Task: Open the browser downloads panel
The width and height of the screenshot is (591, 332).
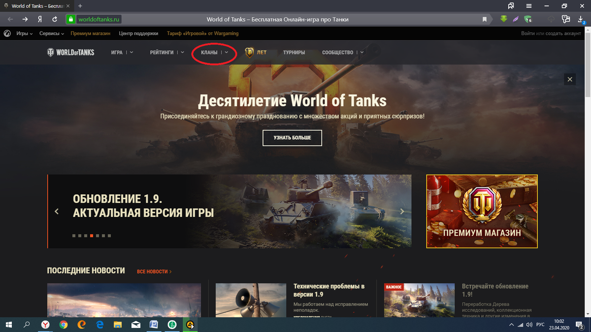Action: (x=580, y=20)
